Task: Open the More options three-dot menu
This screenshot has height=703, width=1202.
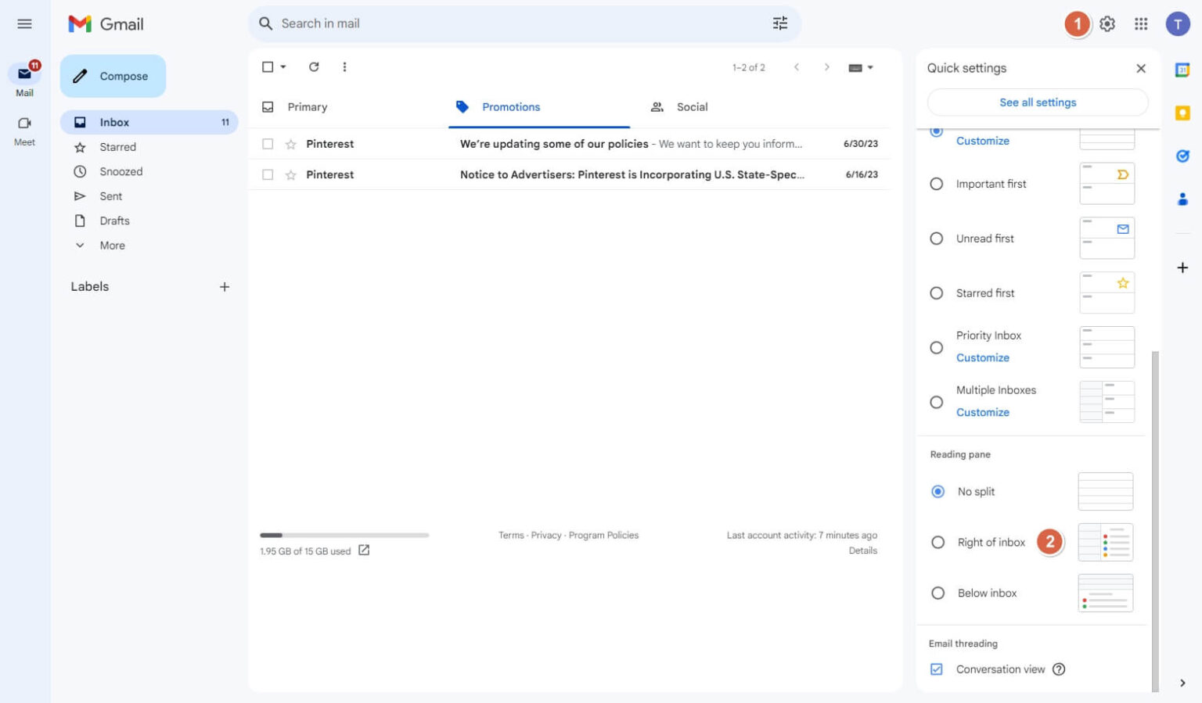Action: point(344,66)
